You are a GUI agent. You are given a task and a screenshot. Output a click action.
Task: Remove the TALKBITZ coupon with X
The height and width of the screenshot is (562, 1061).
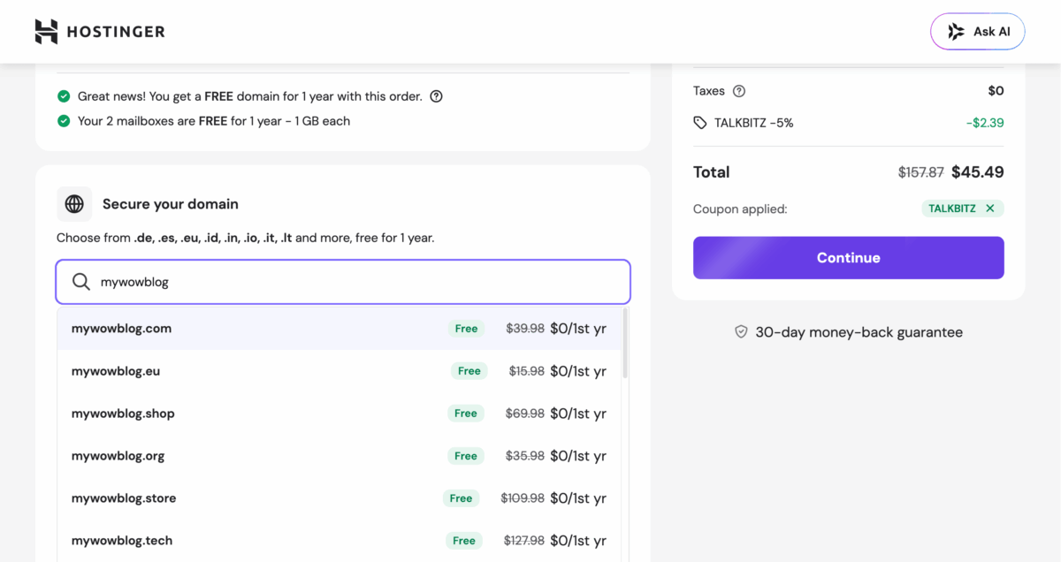pos(990,209)
